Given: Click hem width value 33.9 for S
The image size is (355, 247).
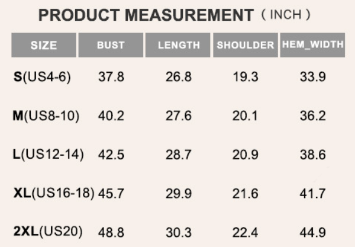Looking at the screenshot, I should pyautogui.click(x=312, y=77).
